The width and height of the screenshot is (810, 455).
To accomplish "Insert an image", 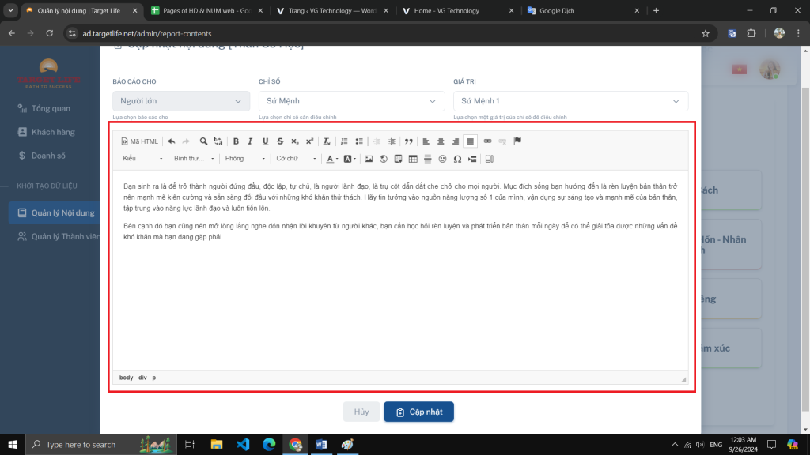I will point(369,159).
